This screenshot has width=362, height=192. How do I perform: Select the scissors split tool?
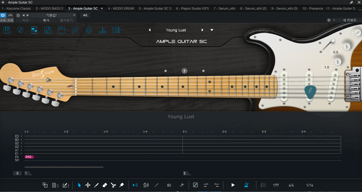tap(113, 185)
